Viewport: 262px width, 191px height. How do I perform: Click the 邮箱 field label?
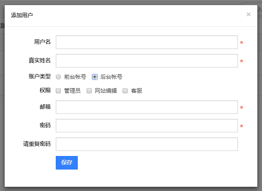pyautogui.click(x=45, y=107)
